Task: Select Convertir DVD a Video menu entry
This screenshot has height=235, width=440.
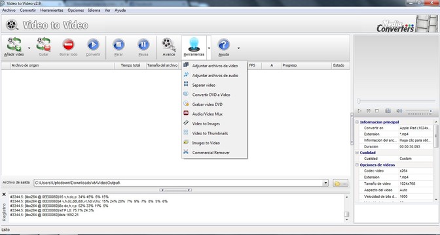Action: (211, 95)
